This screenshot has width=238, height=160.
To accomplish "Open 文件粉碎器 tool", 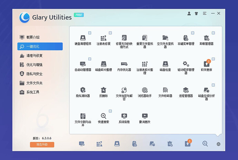I will (x=165, y=92).
